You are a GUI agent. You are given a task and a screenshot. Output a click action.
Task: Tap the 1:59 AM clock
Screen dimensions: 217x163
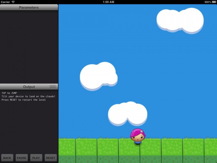tap(108, 2)
